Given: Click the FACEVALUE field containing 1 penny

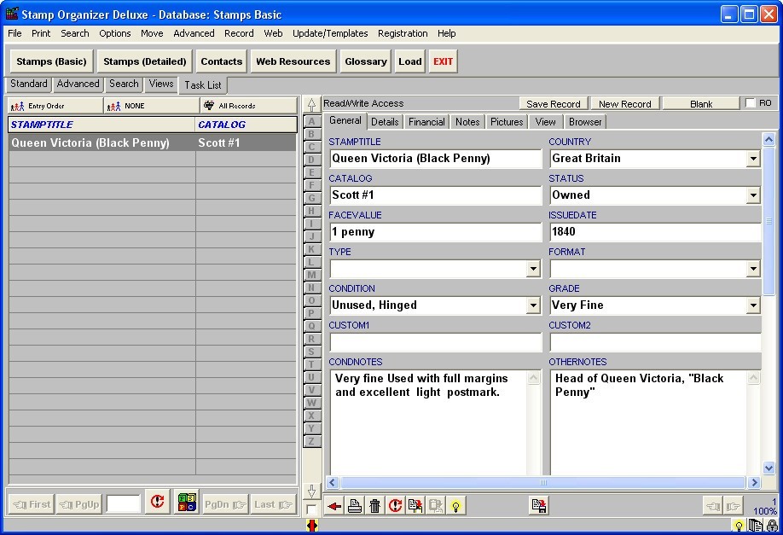Looking at the screenshot, I should (436, 232).
